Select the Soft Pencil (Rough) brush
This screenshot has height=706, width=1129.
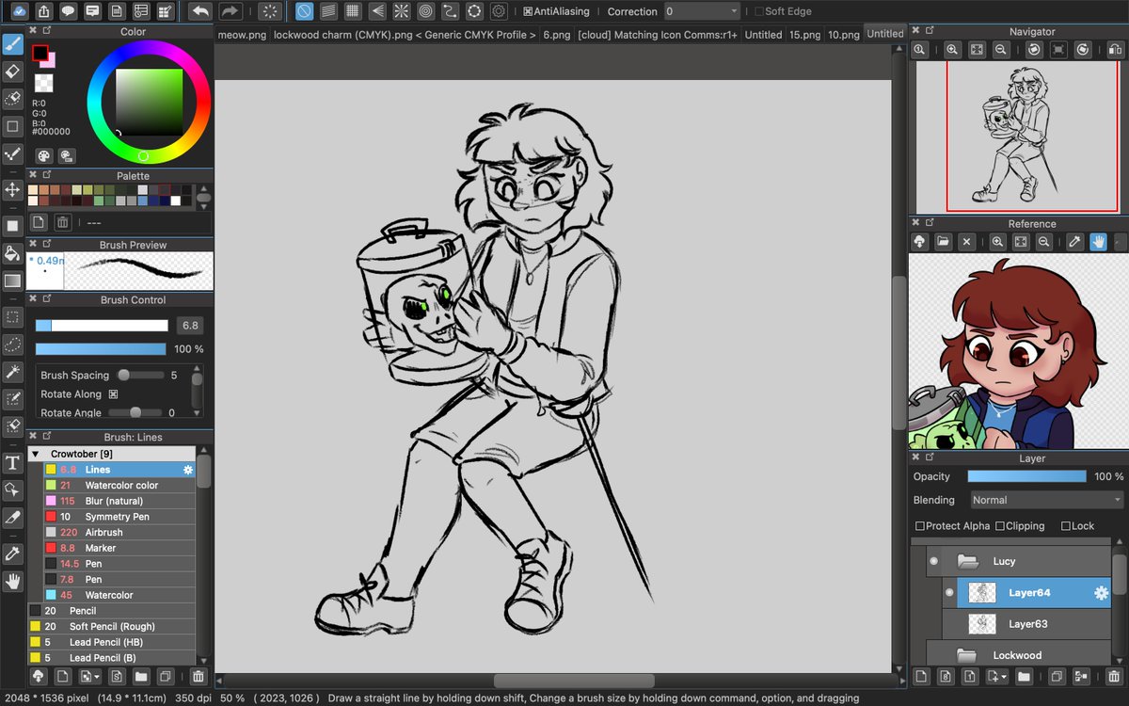click(112, 626)
